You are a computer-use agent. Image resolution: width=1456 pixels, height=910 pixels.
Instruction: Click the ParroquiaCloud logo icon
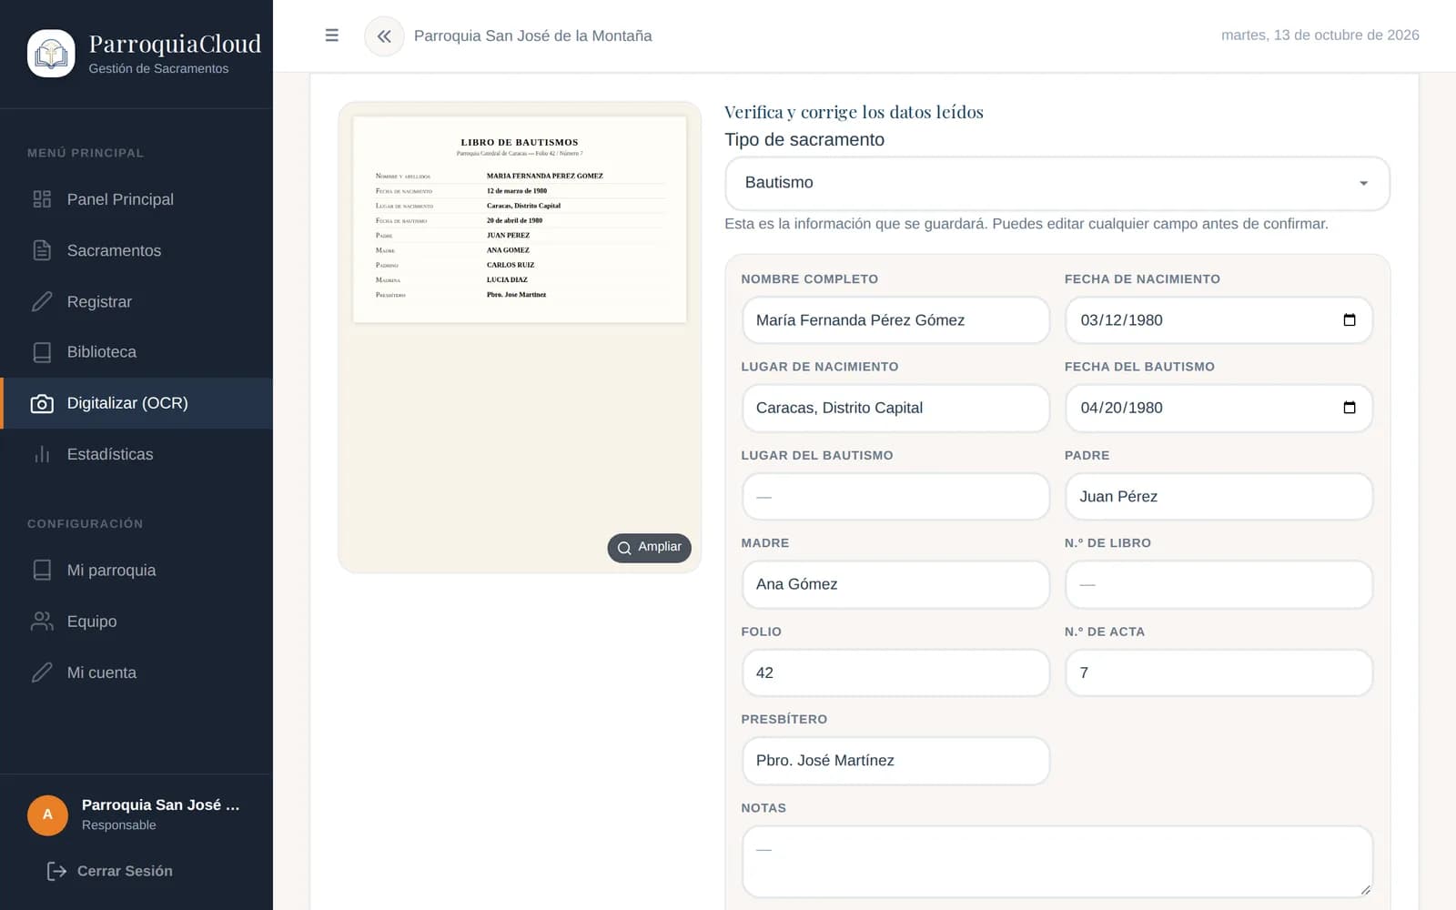click(x=51, y=54)
